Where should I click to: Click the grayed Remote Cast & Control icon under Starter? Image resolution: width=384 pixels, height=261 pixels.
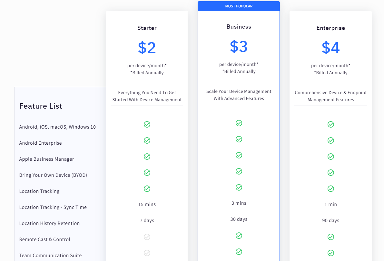(147, 237)
